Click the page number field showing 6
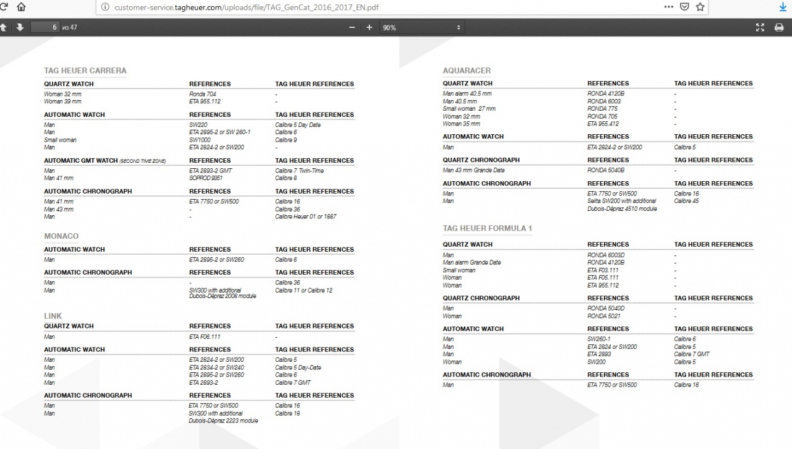 coord(45,27)
